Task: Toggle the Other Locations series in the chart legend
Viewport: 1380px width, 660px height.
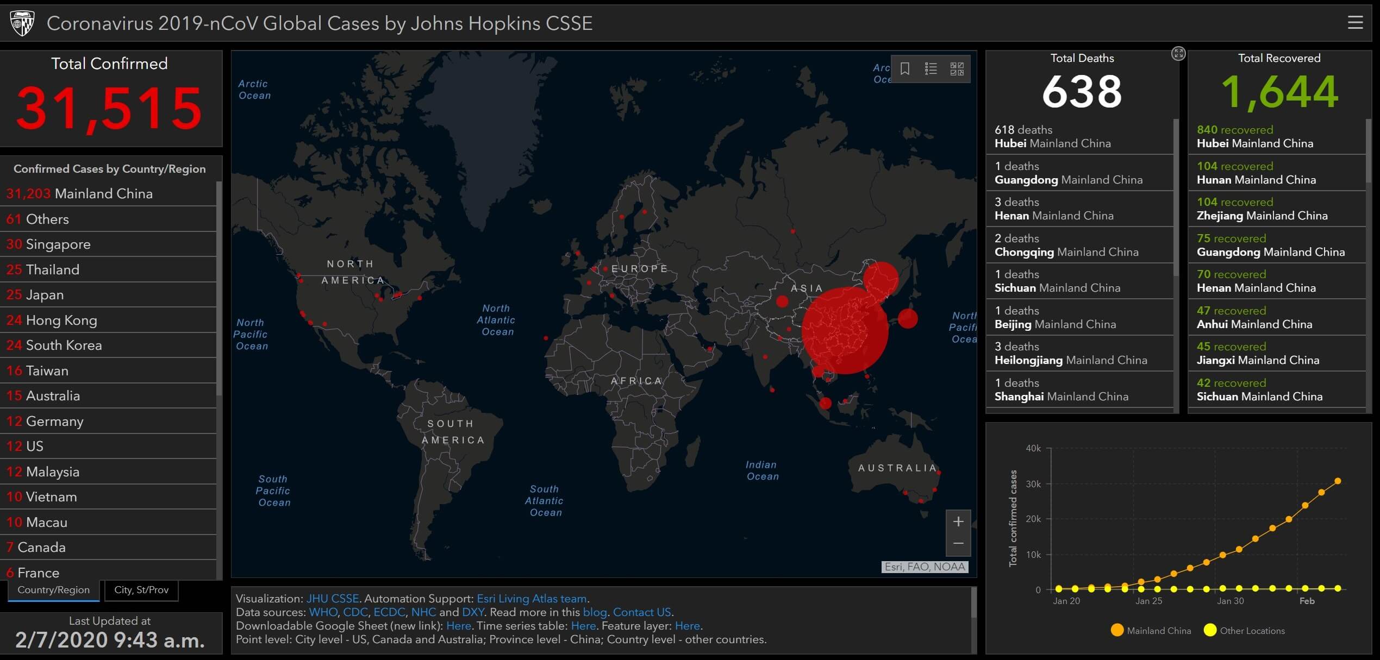Action: coord(1245,631)
